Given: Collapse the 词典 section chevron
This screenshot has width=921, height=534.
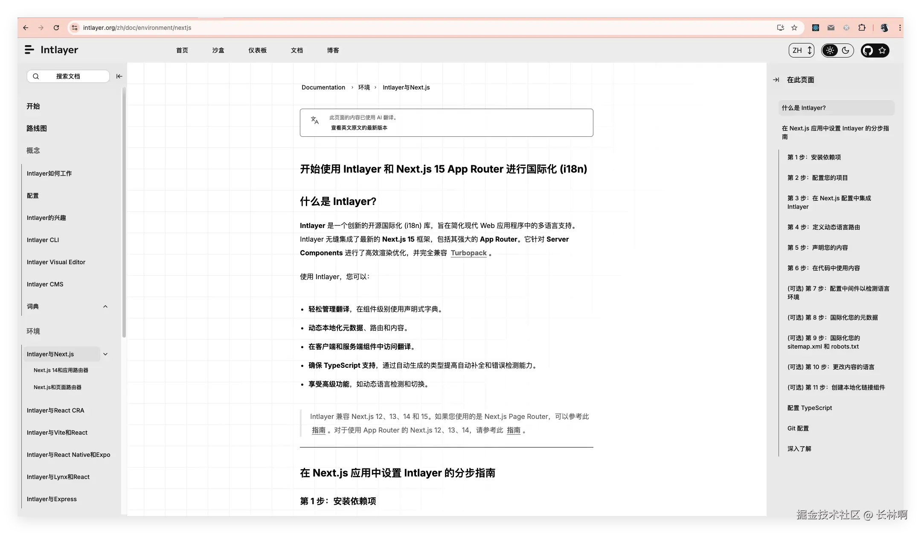Looking at the screenshot, I should click(105, 306).
